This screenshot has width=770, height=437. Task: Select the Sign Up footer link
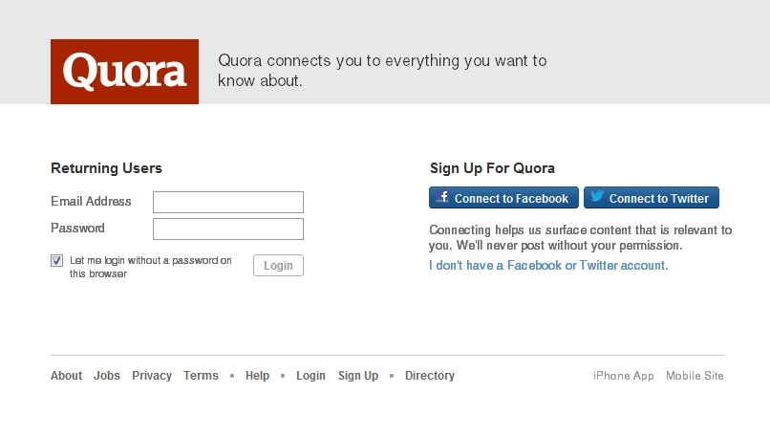click(358, 376)
